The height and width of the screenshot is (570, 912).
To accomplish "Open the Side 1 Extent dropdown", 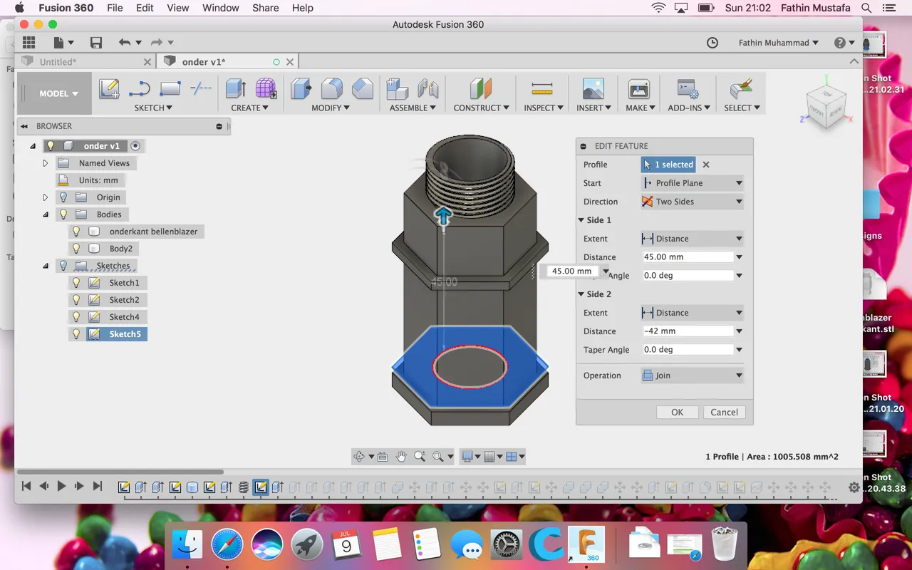I will click(692, 239).
